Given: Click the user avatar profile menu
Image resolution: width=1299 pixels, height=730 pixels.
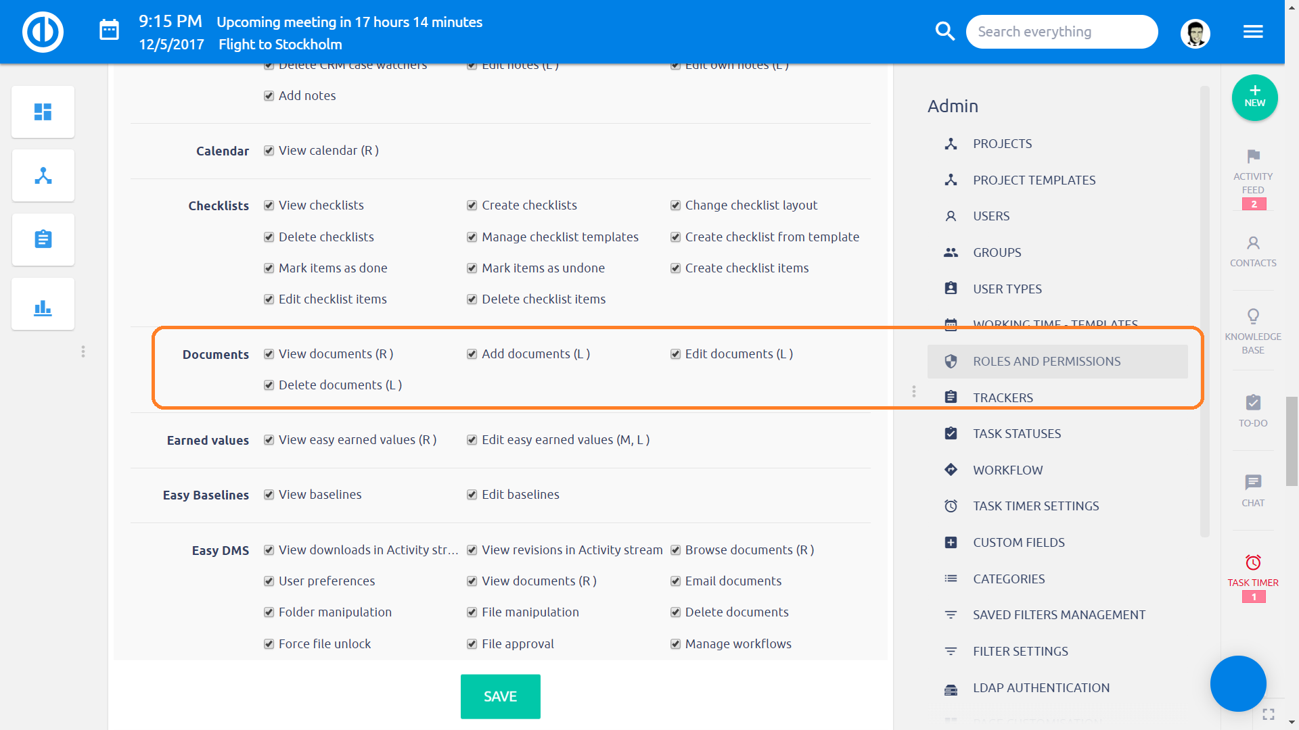Looking at the screenshot, I should coord(1195,32).
